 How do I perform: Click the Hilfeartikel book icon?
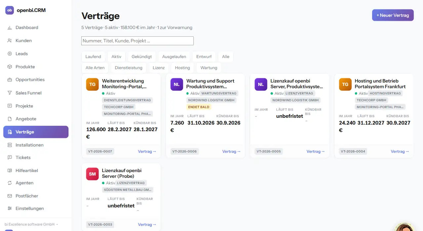click(10, 171)
